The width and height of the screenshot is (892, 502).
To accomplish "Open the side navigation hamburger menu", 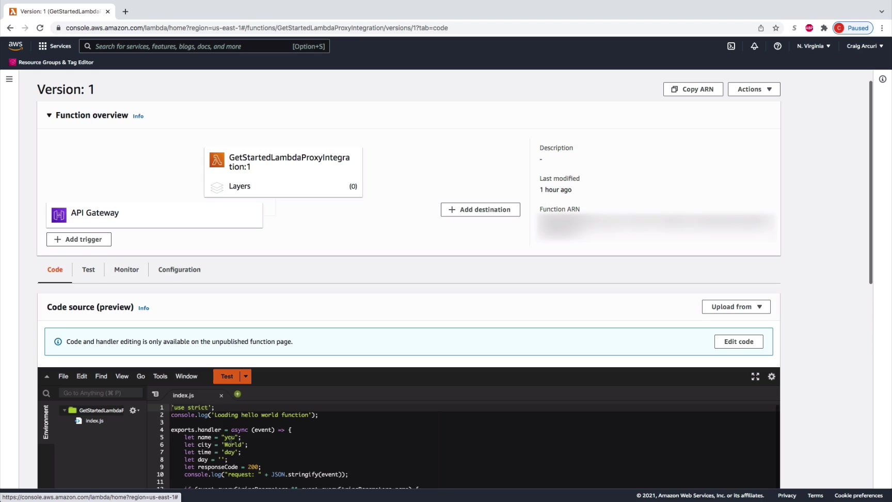I will pos(9,79).
